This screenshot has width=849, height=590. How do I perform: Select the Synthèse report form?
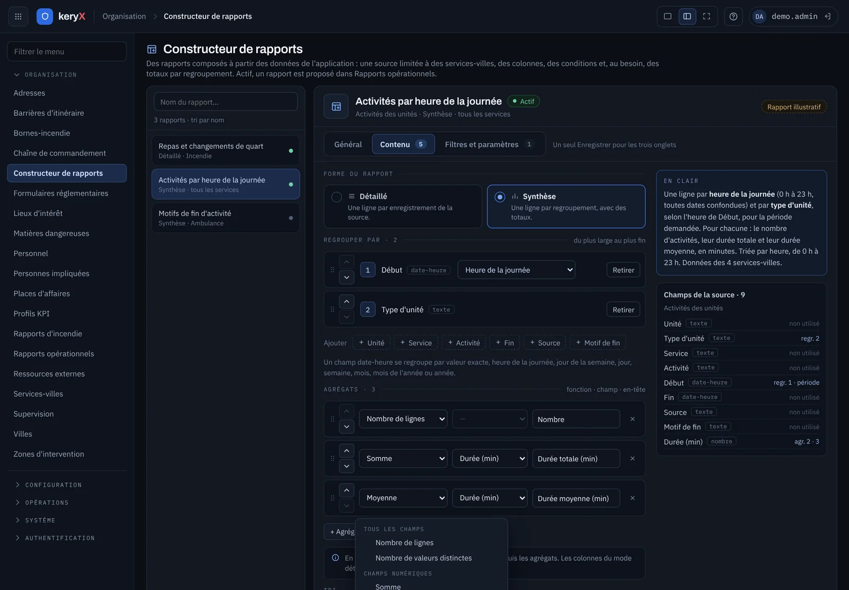tap(566, 207)
